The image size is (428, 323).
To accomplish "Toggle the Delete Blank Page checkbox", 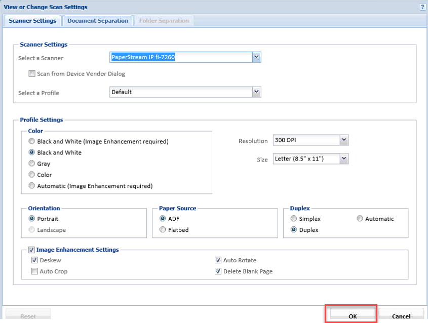I will coord(218,271).
